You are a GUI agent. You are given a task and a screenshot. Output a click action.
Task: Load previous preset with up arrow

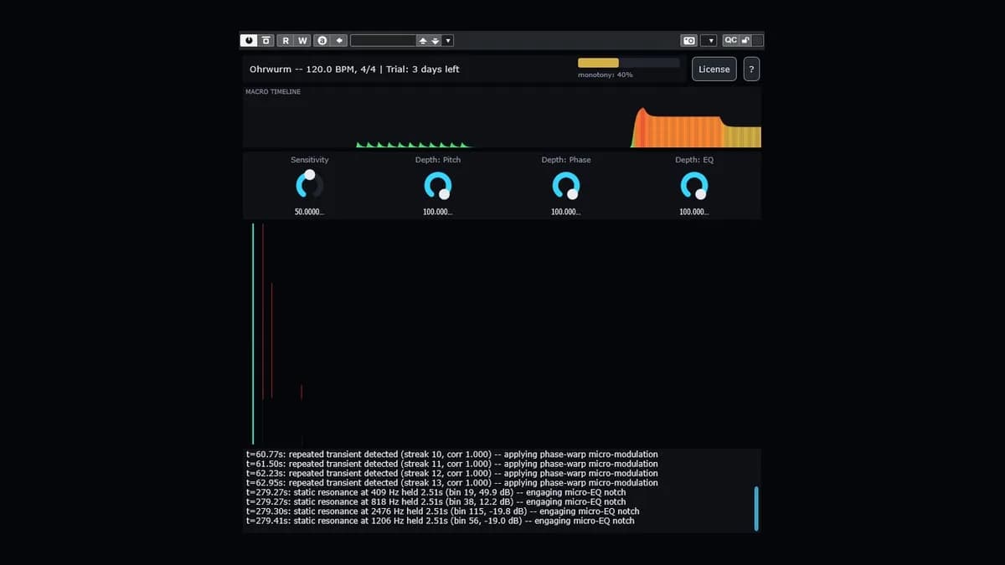423,40
